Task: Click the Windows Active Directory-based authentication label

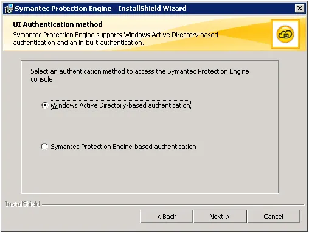Action: [x=121, y=105]
